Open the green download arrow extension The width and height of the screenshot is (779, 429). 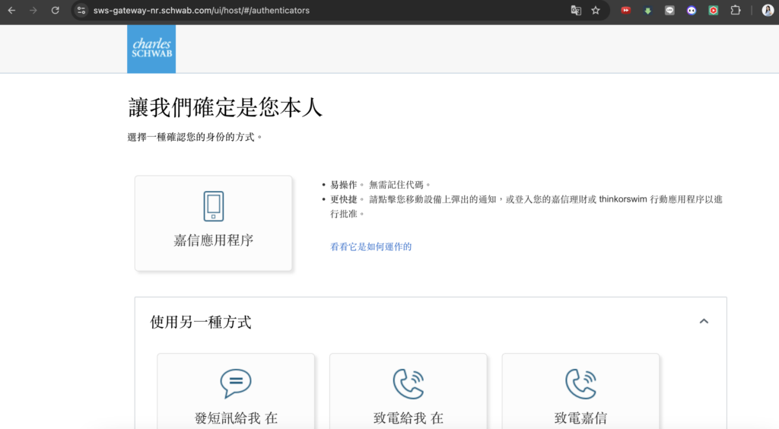tap(648, 11)
